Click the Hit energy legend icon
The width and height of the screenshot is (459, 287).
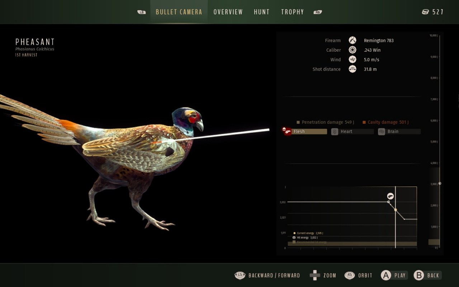pos(294,237)
